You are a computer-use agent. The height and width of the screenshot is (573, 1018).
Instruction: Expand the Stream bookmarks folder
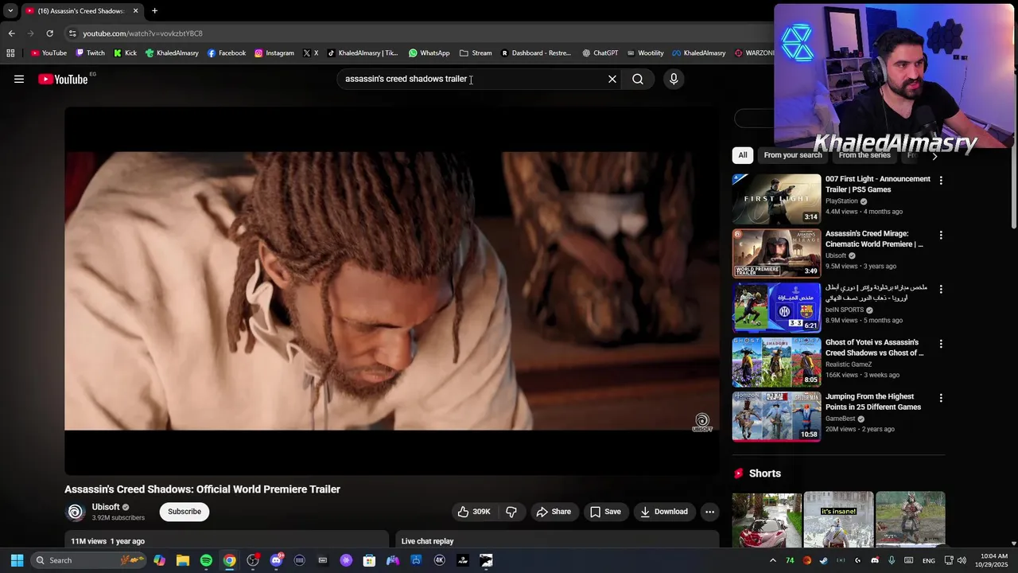(476, 53)
